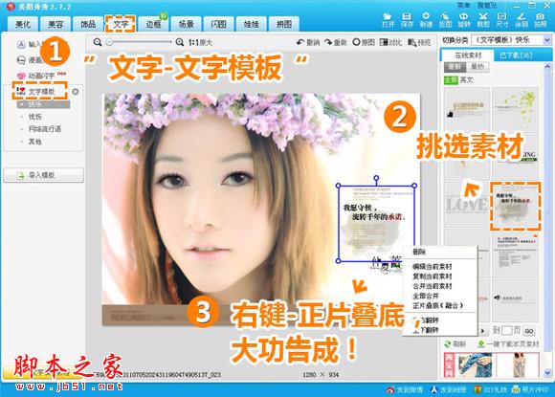
Task: Click the 对比 compare icon
Action: click(384, 42)
